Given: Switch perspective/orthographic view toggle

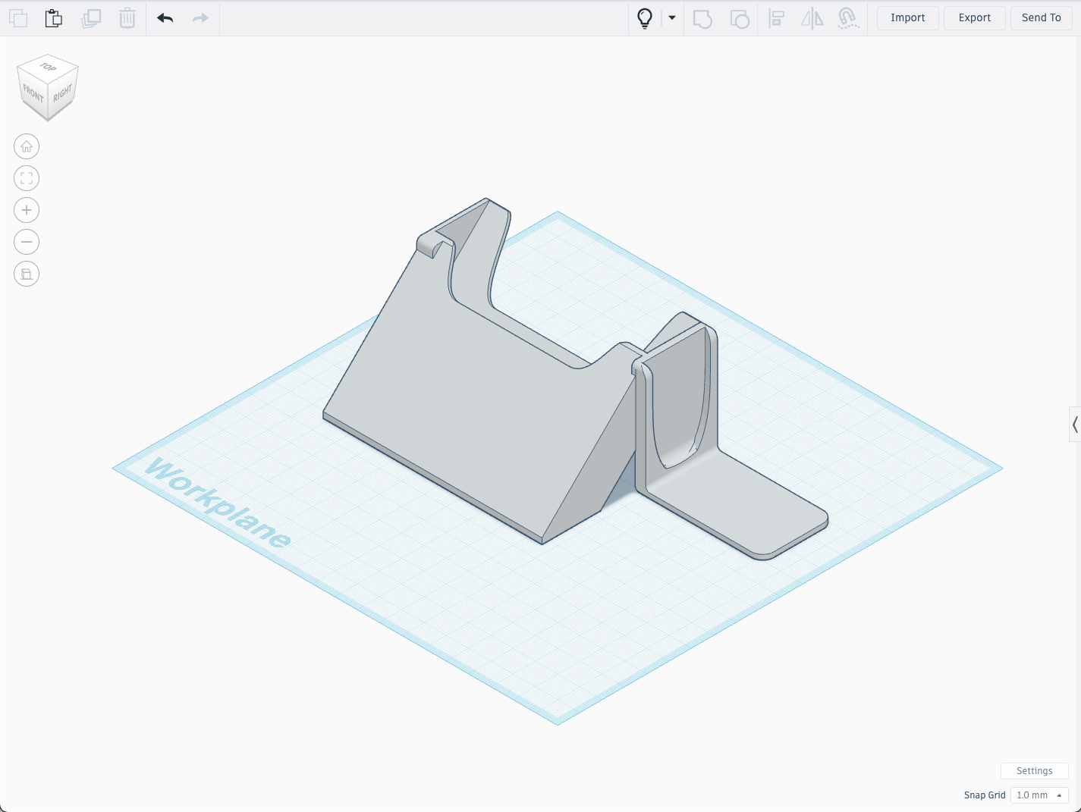Looking at the screenshot, I should tap(27, 274).
